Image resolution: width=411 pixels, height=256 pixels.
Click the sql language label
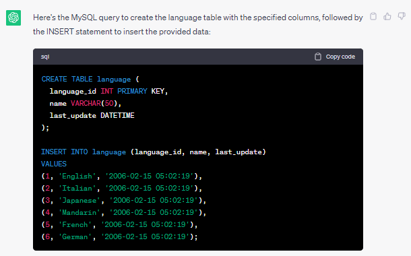click(x=45, y=57)
